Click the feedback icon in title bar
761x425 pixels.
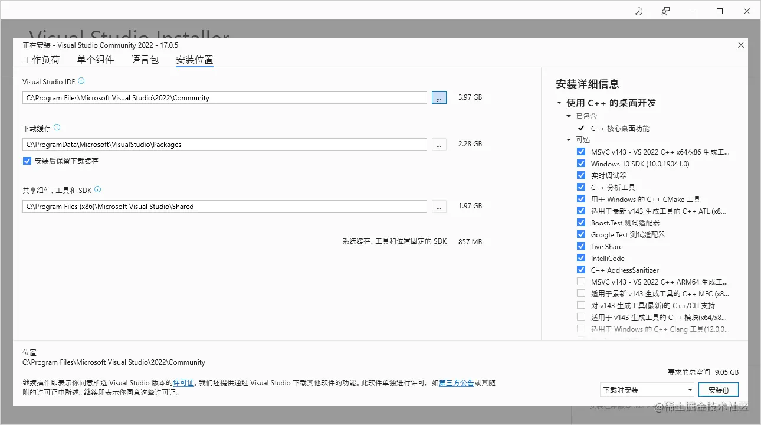665,11
